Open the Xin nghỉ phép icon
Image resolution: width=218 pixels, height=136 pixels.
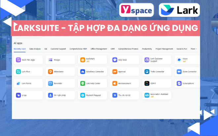[50, 95]
